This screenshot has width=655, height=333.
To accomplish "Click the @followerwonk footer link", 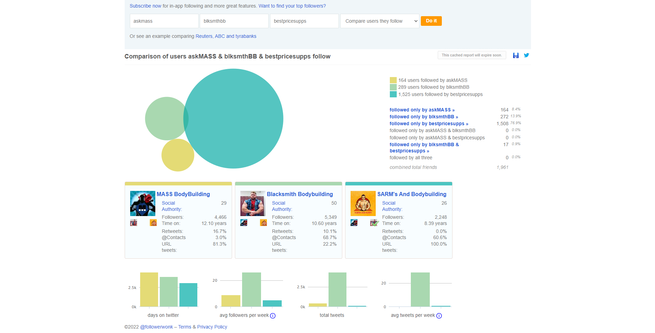I will click(x=156, y=327).
